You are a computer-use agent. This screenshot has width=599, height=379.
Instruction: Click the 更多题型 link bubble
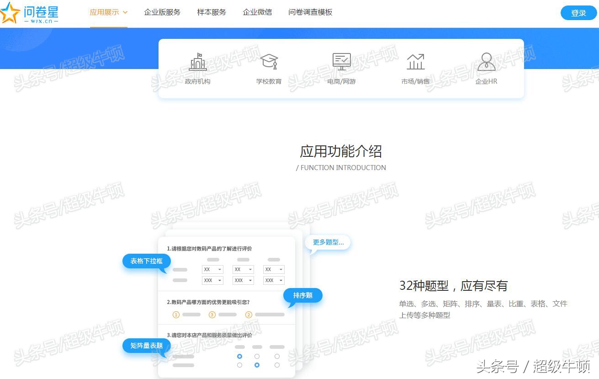(327, 242)
